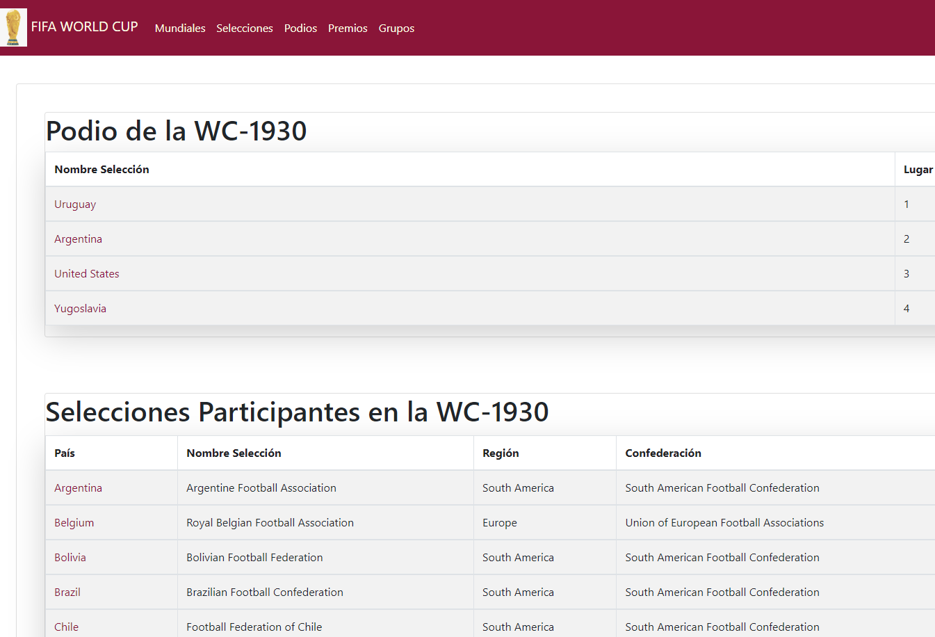The width and height of the screenshot is (935, 637).
Task: Open Uruguay in the podium table
Action: coord(75,204)
